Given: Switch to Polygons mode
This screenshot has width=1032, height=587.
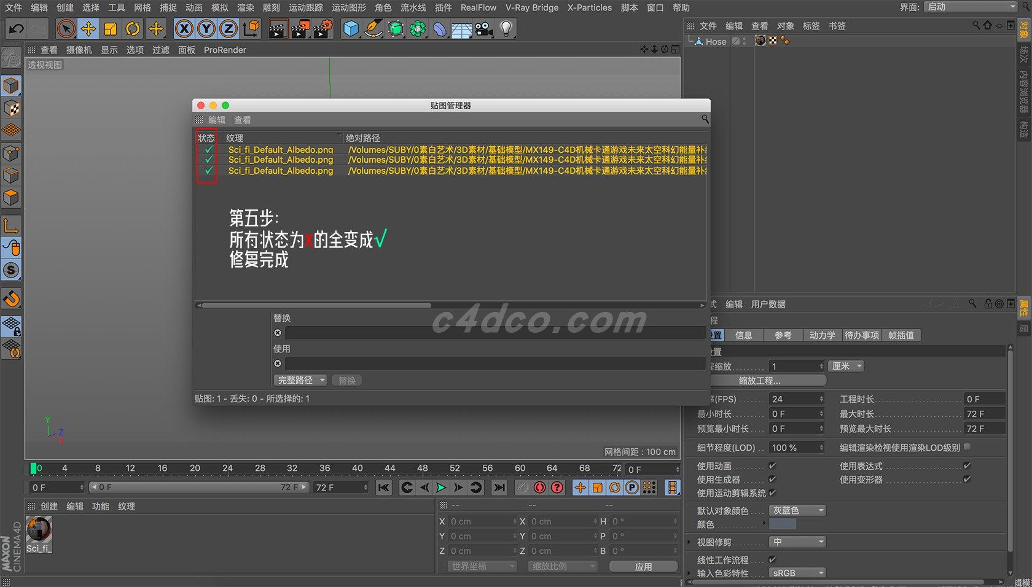Looking at the screenshot, I should [x=11, y=198].
